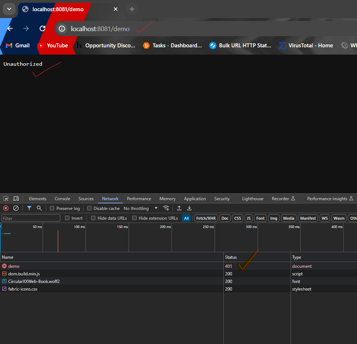Viewport: 357px width, 344px height.
Task: Filter requests by Media type
Action: (289, 218)
